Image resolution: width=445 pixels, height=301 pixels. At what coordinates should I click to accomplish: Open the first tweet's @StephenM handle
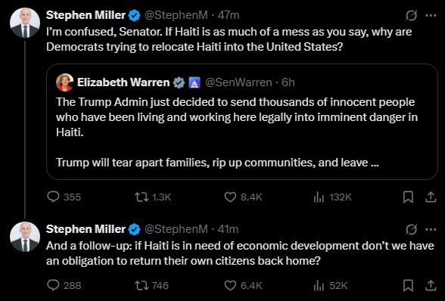click(x=176, y=15)
